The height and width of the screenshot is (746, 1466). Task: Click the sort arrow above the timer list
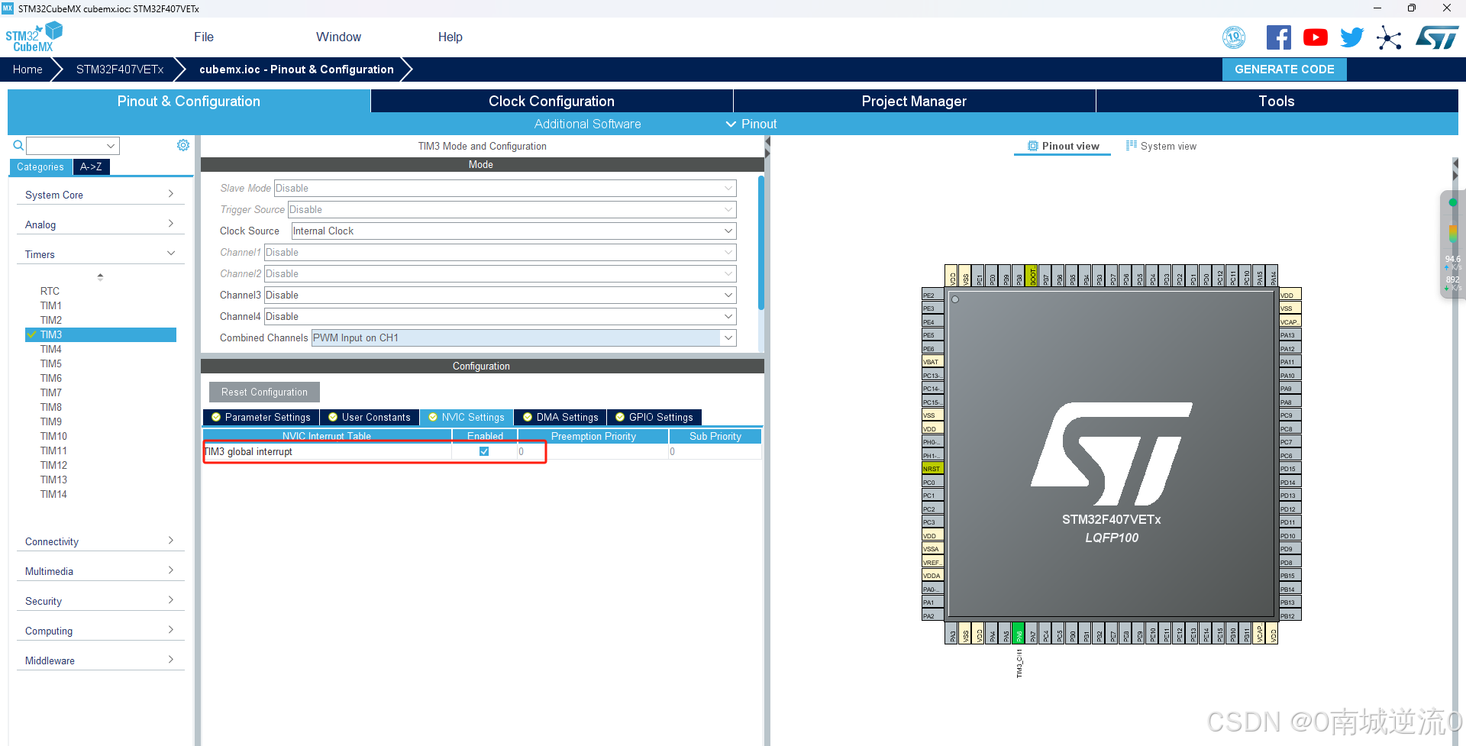click(100, 276)
